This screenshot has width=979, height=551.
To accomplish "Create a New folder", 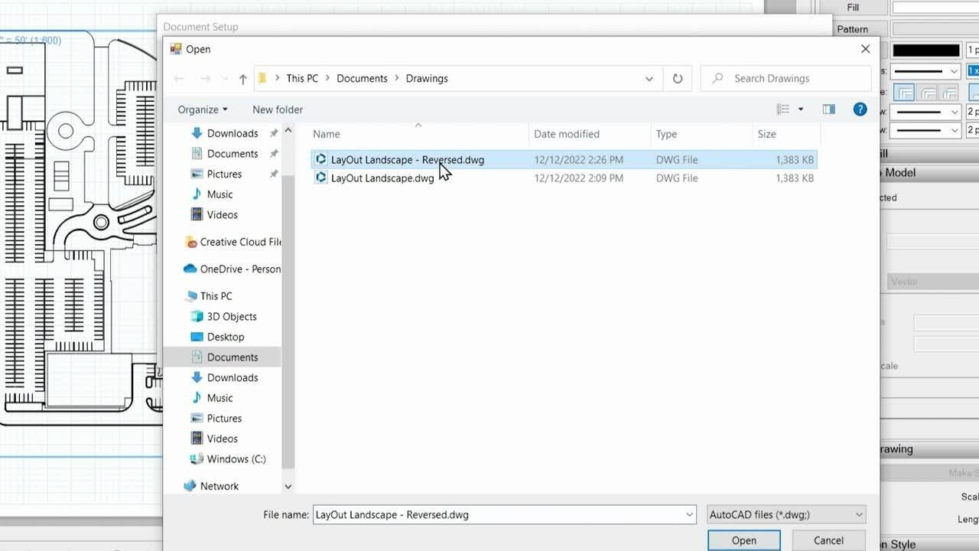I will 277,109.
